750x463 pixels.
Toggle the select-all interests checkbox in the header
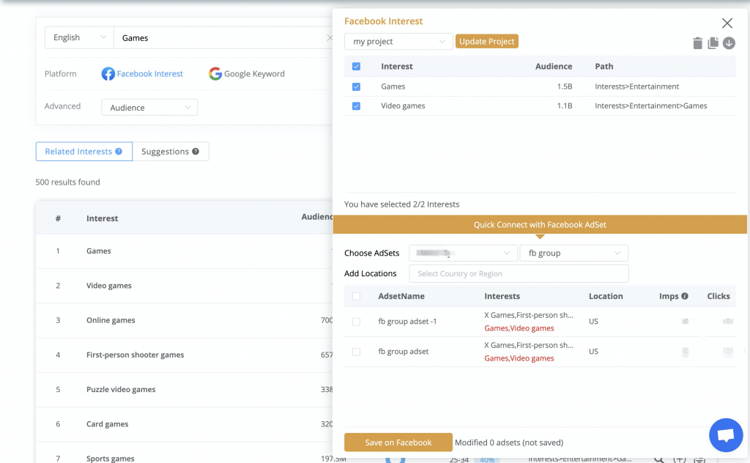[357, 67]
